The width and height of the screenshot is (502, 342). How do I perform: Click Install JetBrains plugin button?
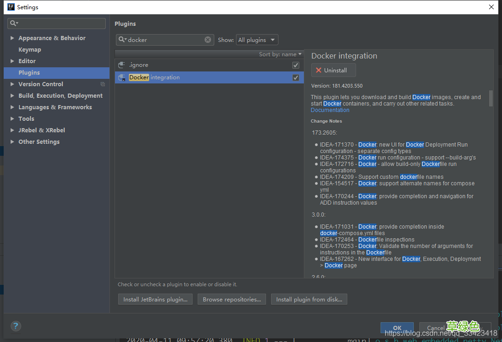tap(155, 300)
